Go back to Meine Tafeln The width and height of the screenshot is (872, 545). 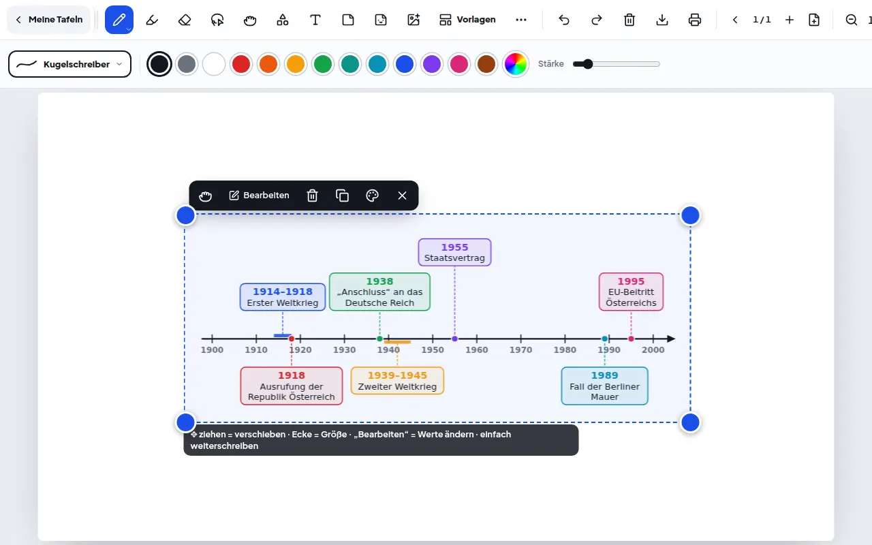click(49, 20)
